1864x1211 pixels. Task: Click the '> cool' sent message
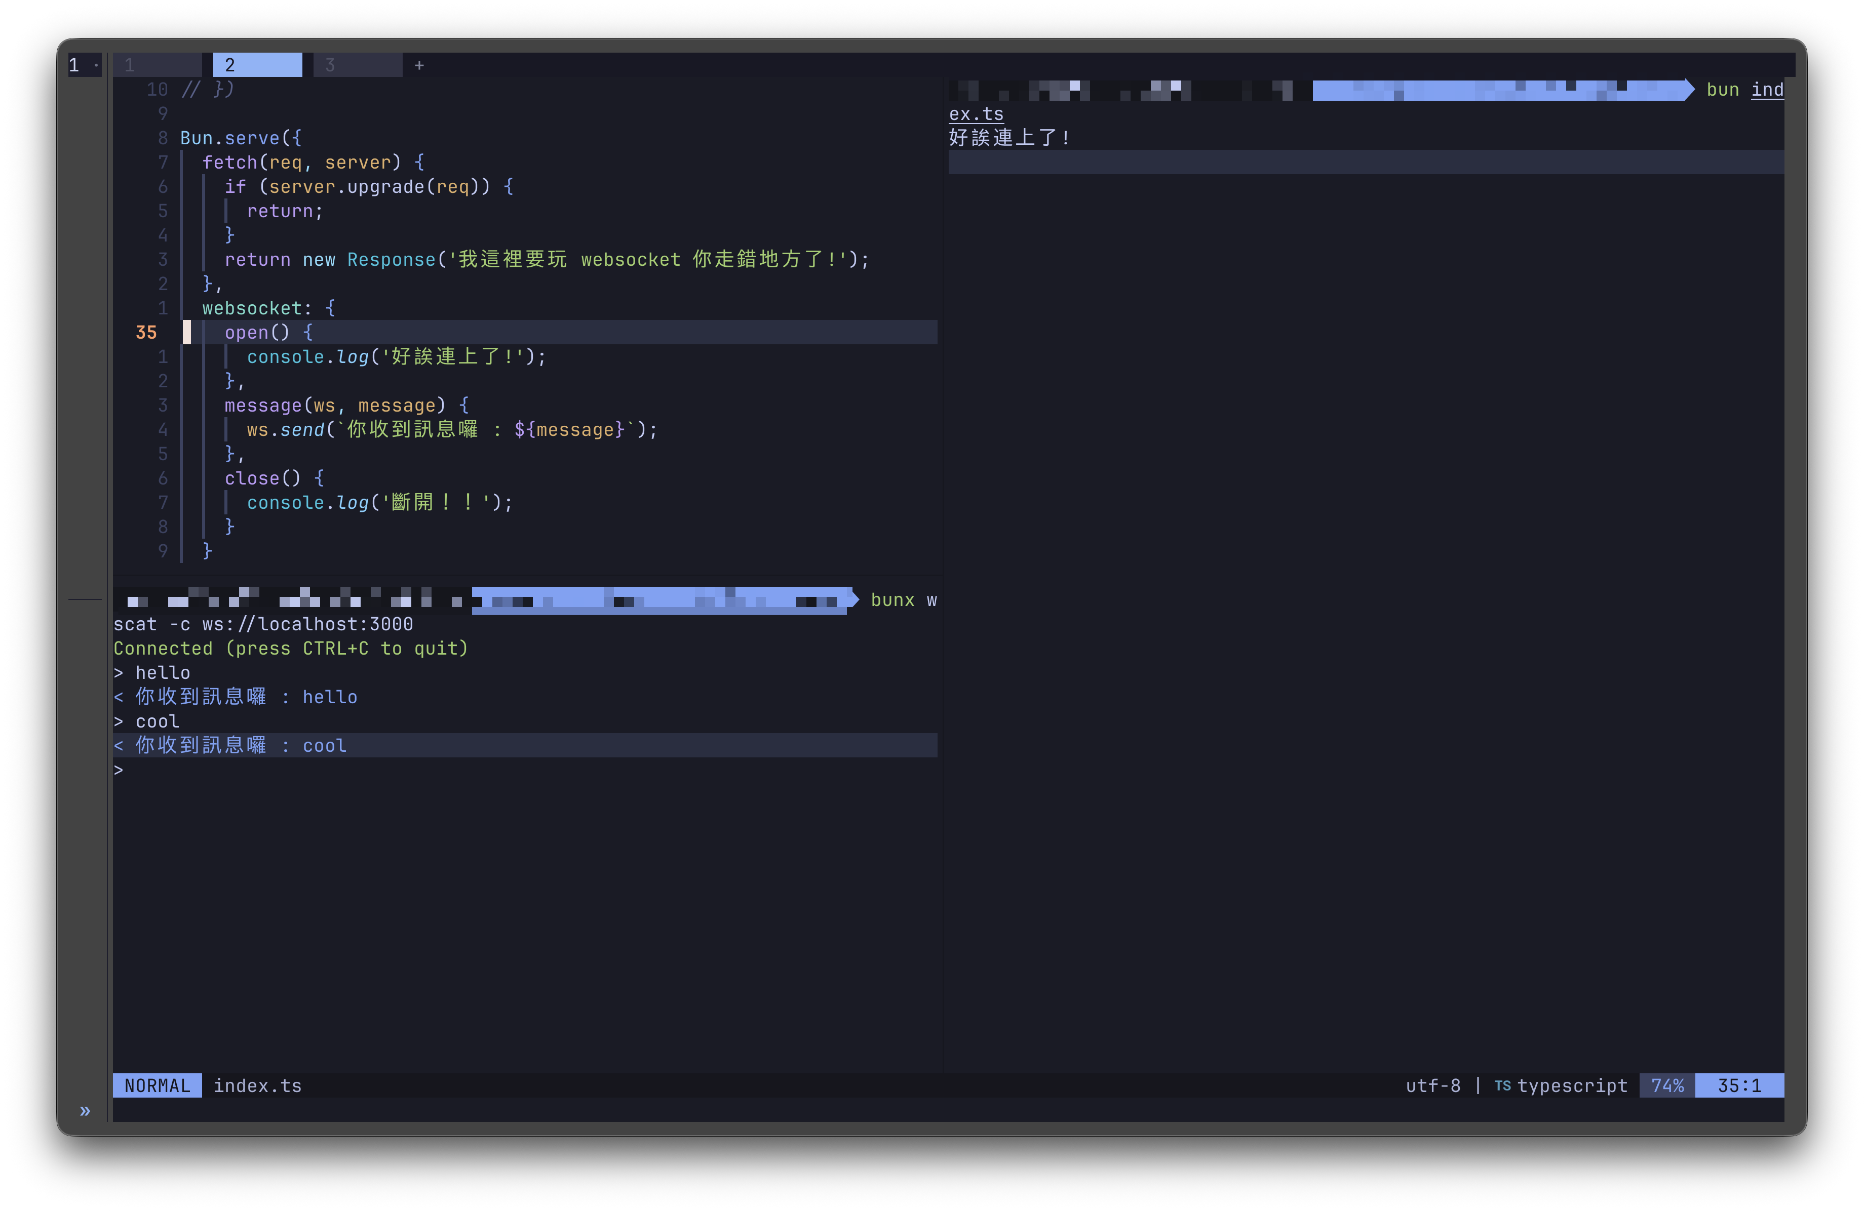[146, 721]
